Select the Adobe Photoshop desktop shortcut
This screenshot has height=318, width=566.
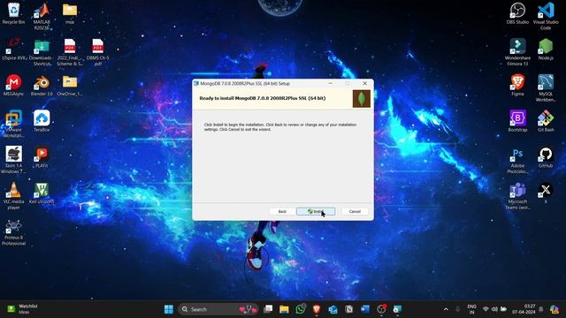pyautogui.click(x=517, y=161)
